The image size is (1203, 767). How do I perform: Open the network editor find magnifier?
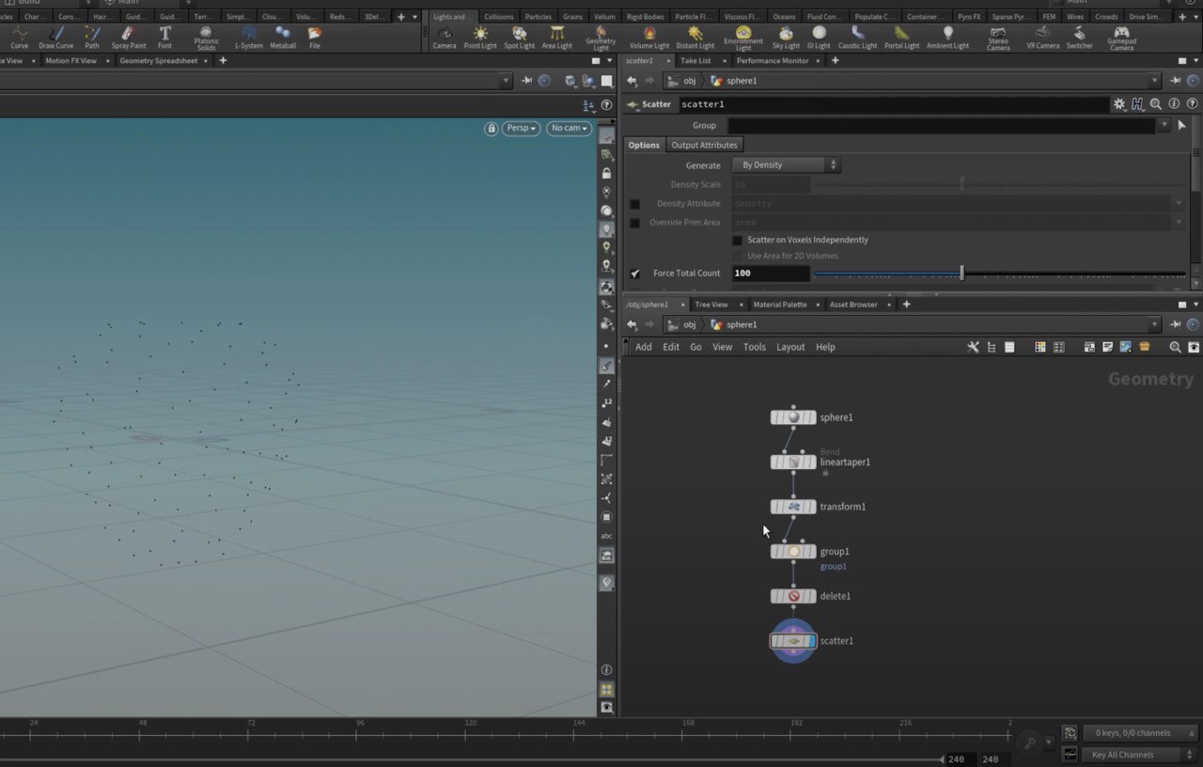[x=1175, y=347]
